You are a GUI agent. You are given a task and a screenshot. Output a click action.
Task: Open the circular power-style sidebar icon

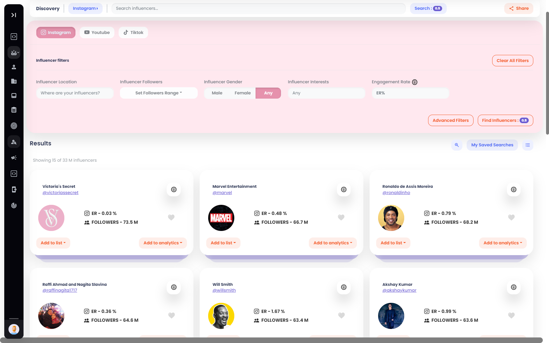14,205
